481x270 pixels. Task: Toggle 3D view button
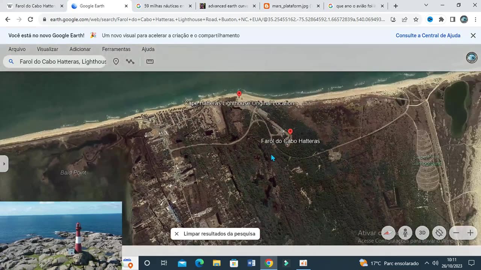click(422, 233)
